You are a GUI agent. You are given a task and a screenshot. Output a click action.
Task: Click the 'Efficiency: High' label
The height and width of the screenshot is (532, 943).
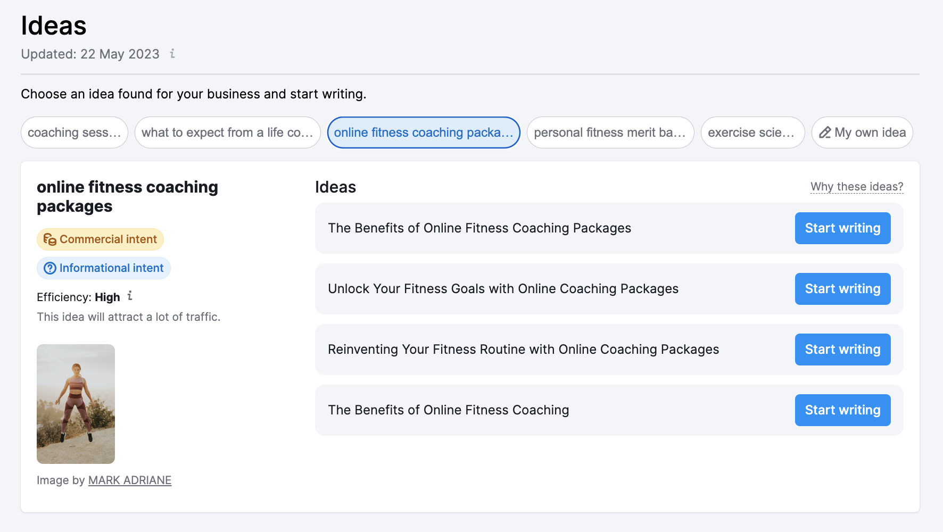[x=78, y=297]
